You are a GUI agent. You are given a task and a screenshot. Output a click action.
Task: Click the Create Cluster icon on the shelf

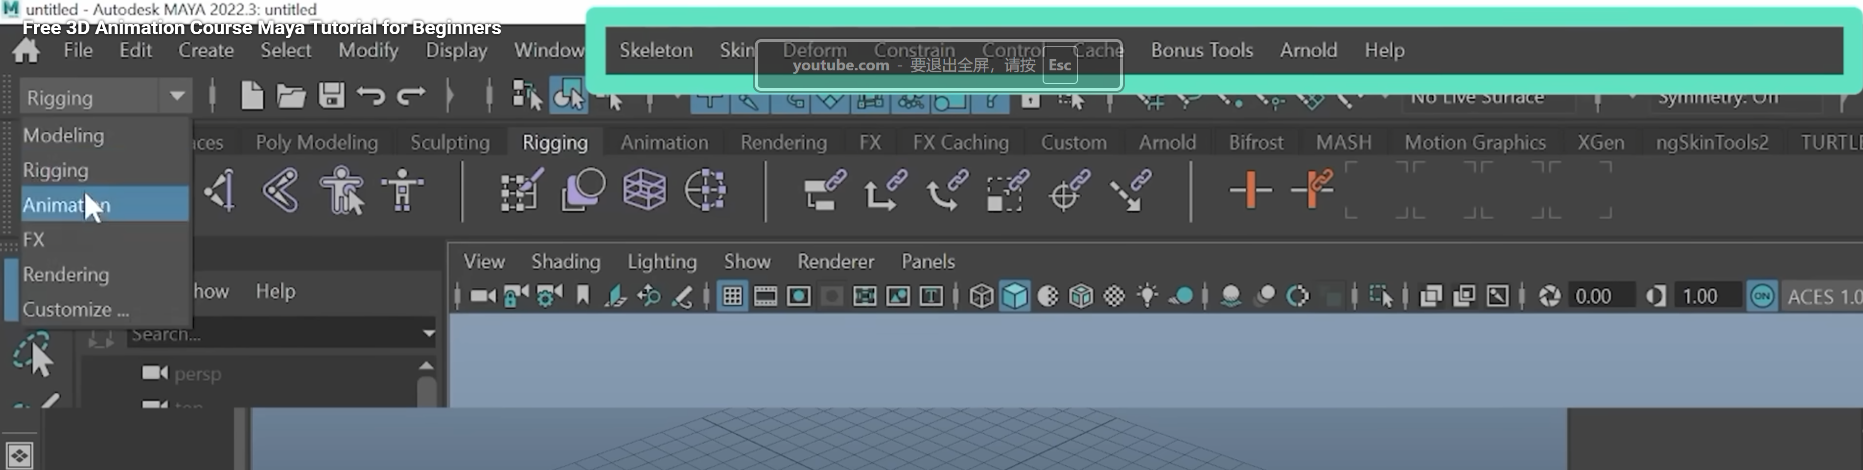[x=705, y=191]
